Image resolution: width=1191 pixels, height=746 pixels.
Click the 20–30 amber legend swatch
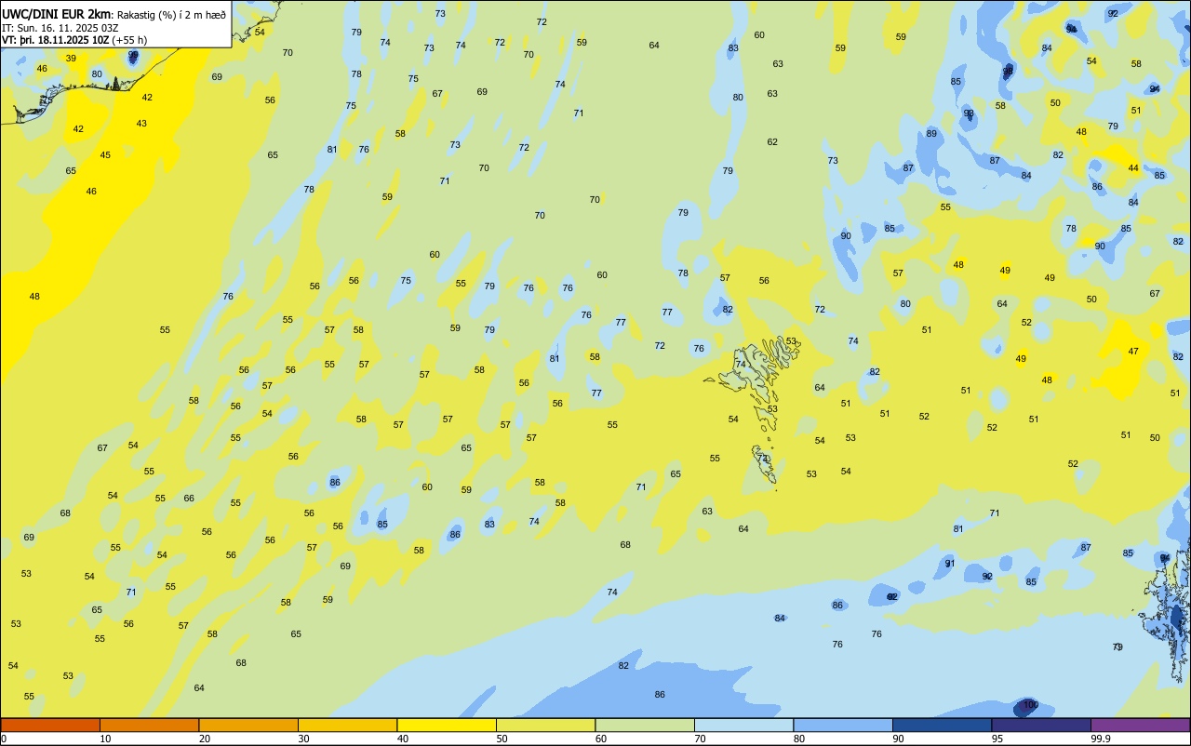(x=248, y=725)
